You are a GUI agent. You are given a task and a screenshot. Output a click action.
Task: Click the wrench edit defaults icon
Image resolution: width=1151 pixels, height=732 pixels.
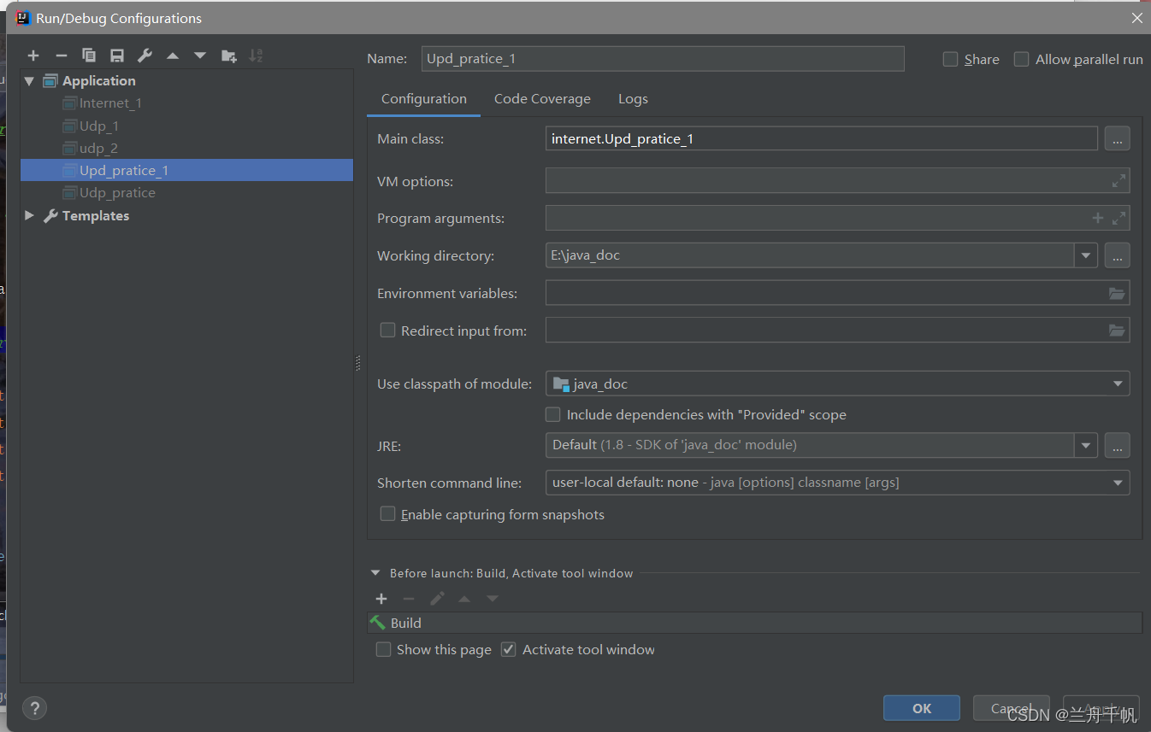[x=145, y=56]
